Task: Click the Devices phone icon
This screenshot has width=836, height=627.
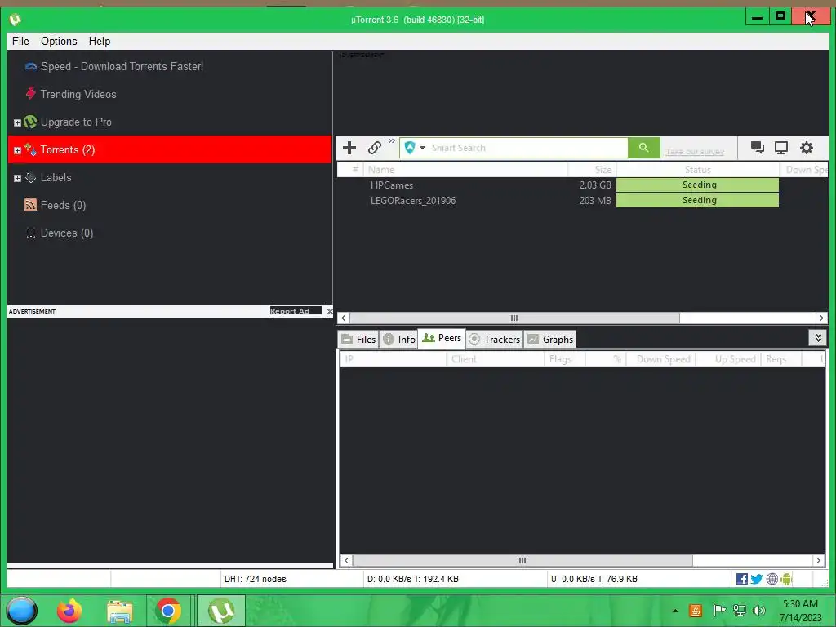Action: pos(31,233)
